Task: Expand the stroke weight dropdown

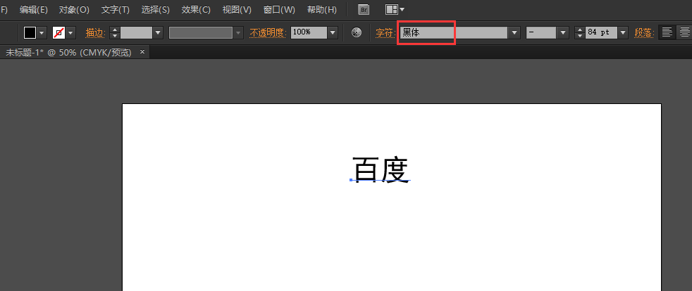Action: [x=159, y=32]
